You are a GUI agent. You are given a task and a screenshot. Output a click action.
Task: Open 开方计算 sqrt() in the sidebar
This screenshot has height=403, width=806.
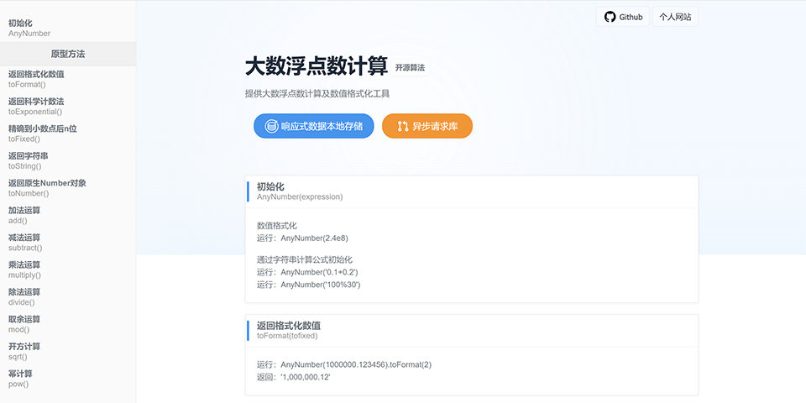point(24,352)
